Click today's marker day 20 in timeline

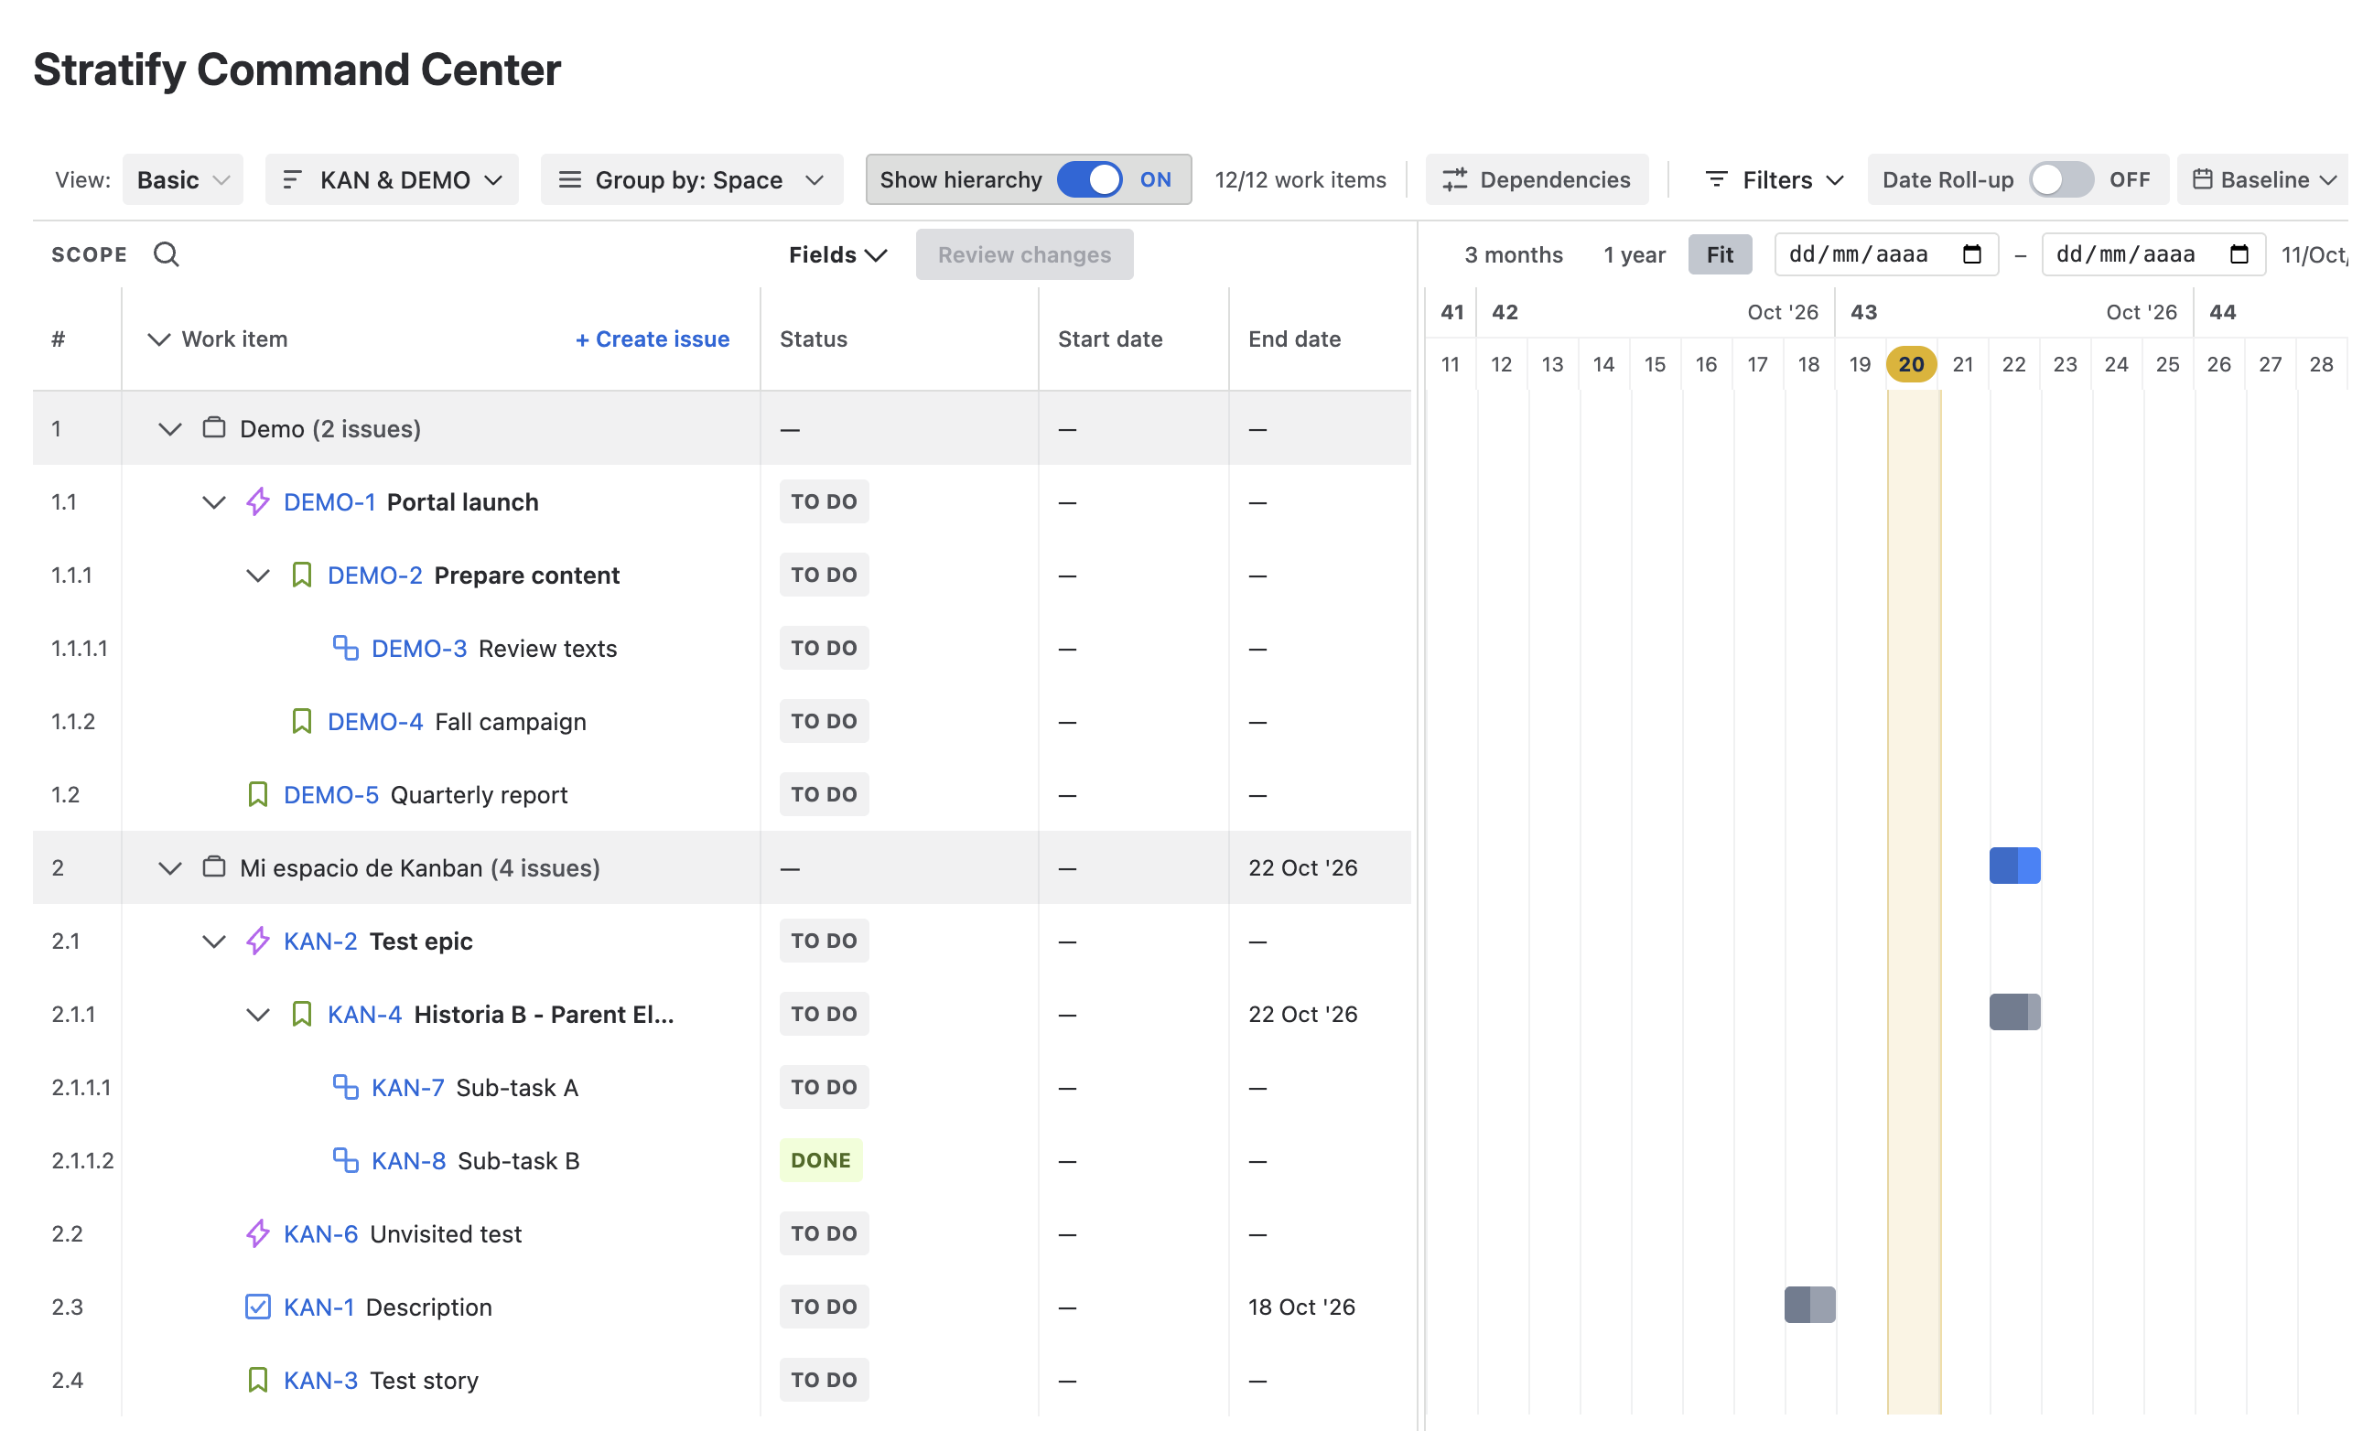[1911, 364]
